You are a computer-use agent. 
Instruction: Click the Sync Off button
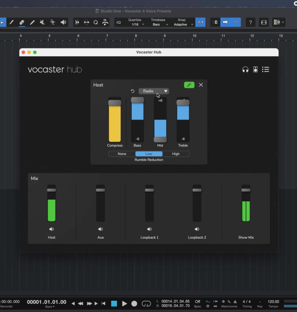(x=198, y=302)
